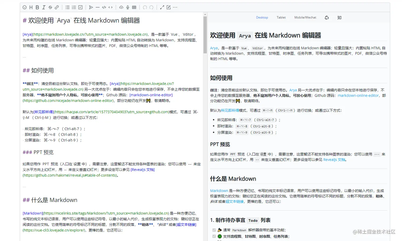The image size is (402, 241).
Task: Open the edit mode switch menu
Action: point(169,7)
